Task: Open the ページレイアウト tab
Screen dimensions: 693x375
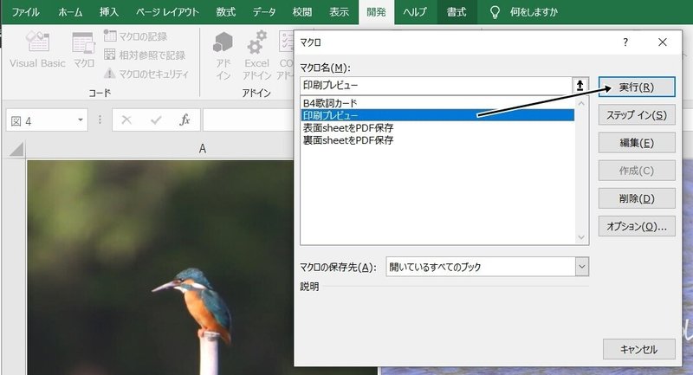Action: [167, 12]
